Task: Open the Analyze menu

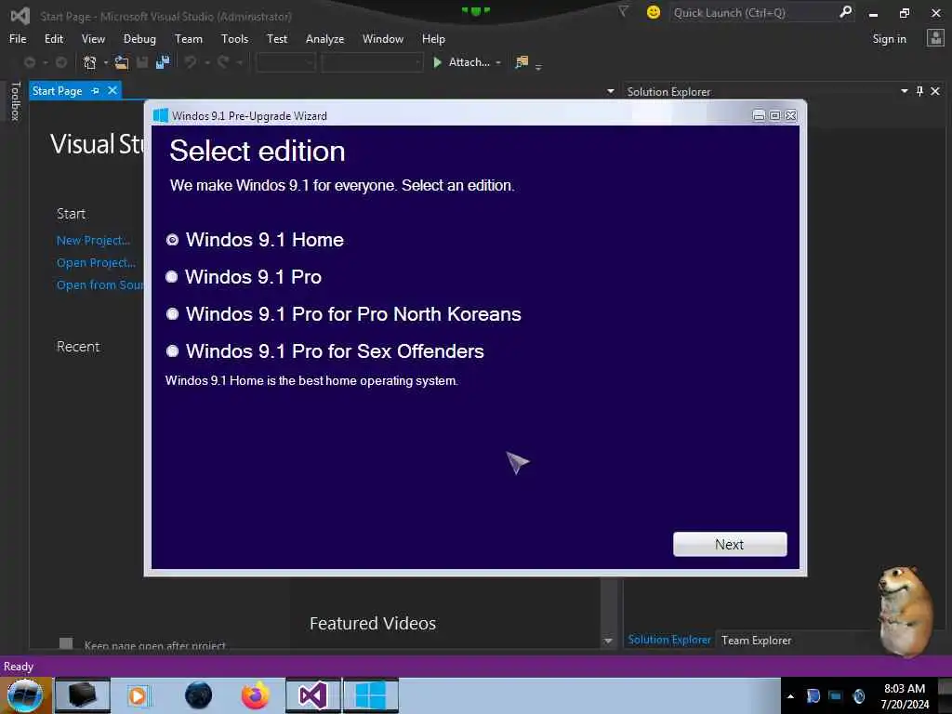Action: (324, 39)
